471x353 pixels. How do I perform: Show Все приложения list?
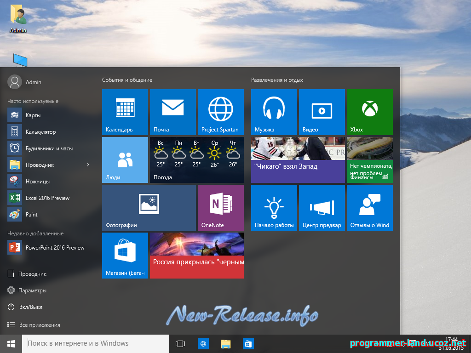[x=34, y=325]
